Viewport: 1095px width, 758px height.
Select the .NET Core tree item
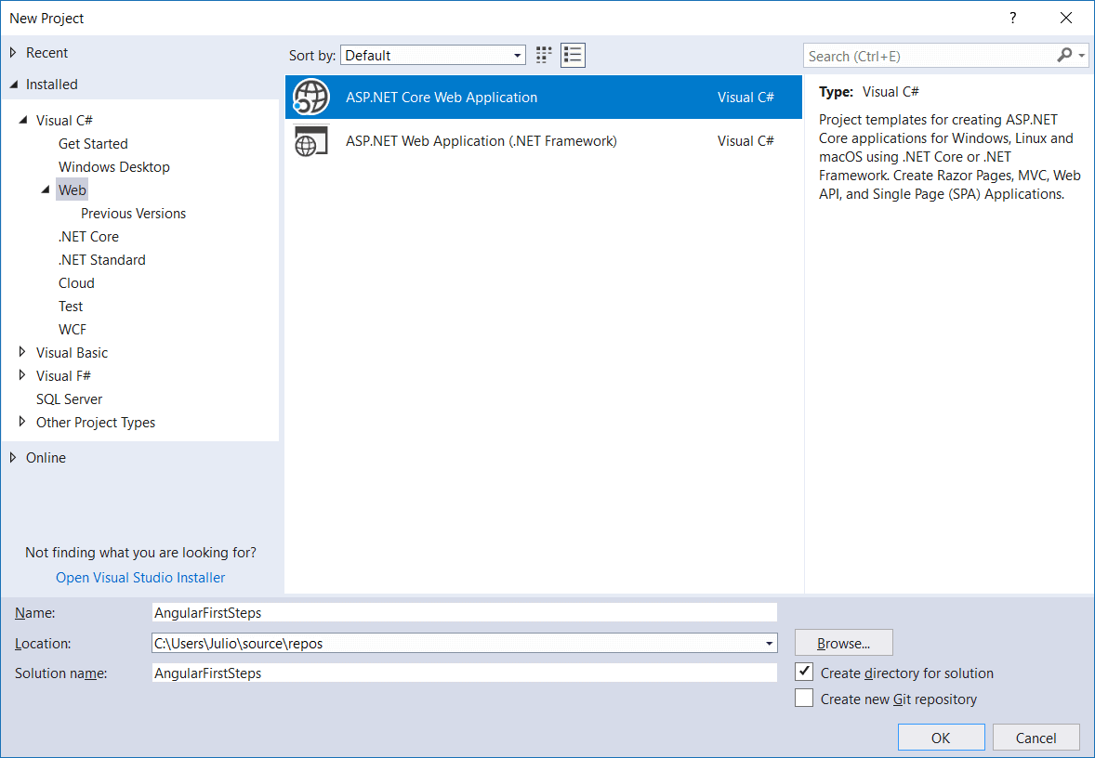coord(88,236)
